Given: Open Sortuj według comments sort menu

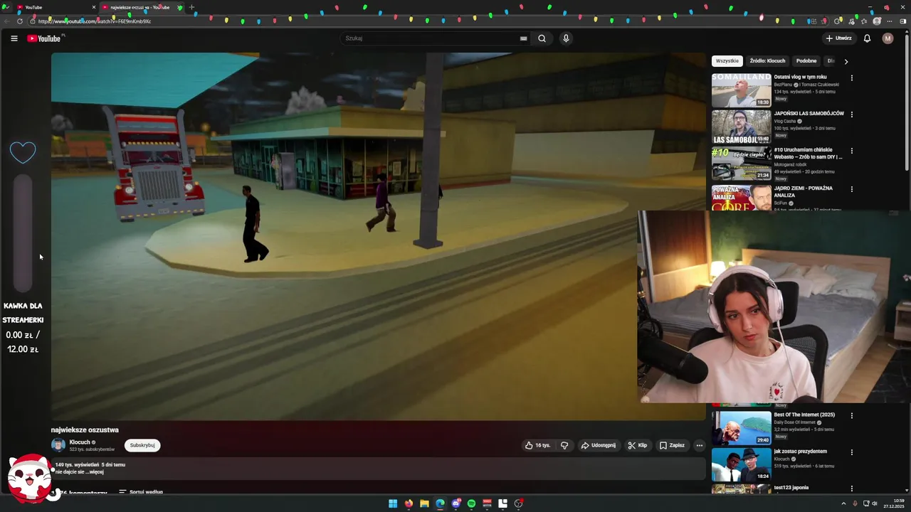Looking at the screenshot, I should tap(141, 492).
